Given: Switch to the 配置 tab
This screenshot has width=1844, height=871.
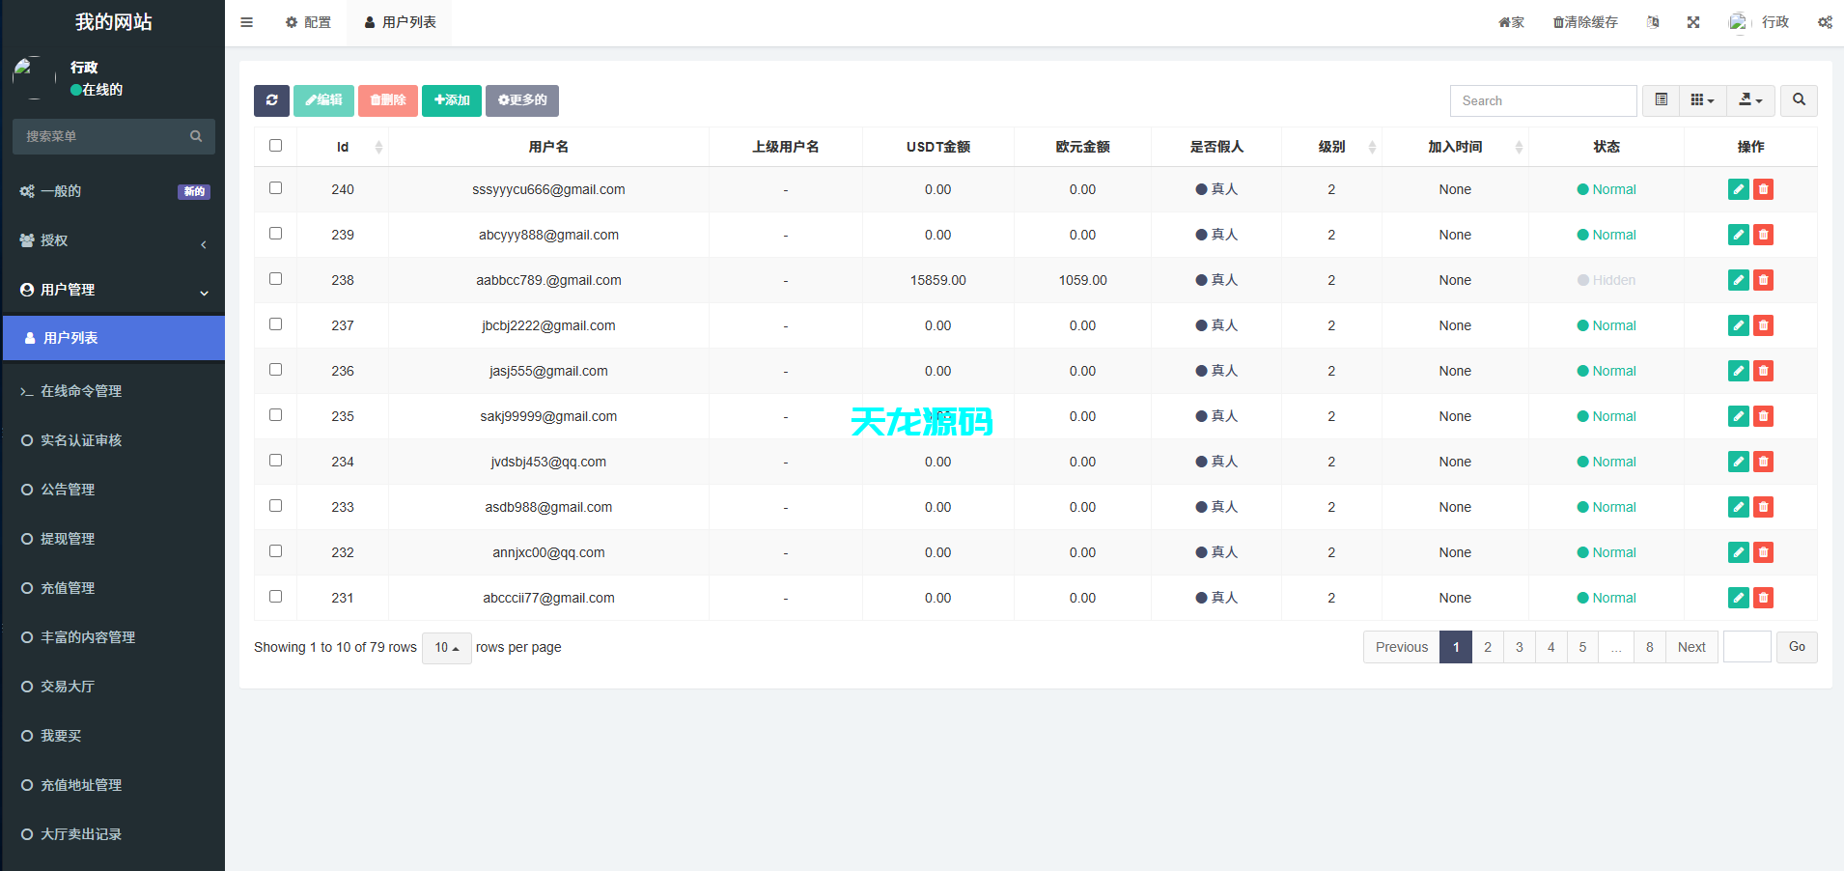Looking at the screenshot, I should click(308, 21).
